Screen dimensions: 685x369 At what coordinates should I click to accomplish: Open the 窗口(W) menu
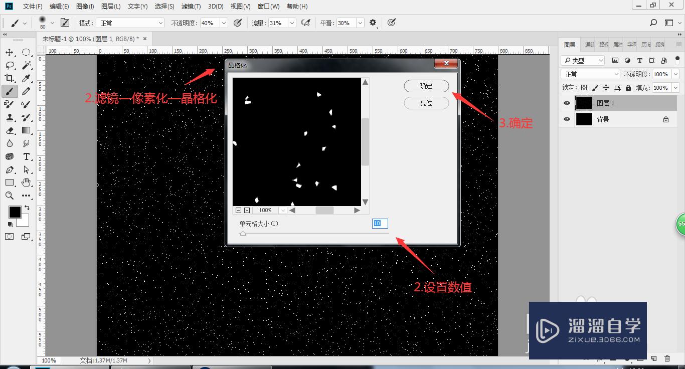pos(268,7)
